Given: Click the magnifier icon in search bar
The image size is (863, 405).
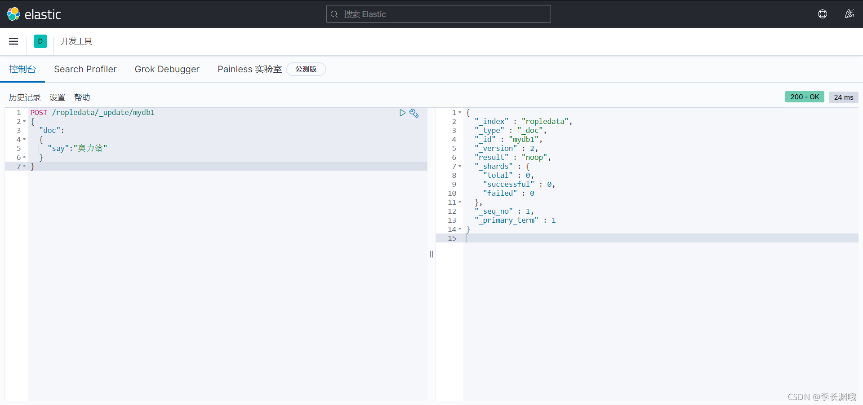Looking at the screenshot, I should (334, 14).
